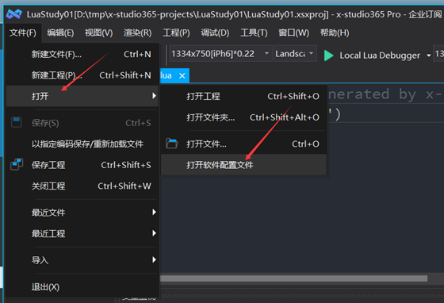Open the 工程(P) menu
The image size is (444, 303).
tap(176, 33)
